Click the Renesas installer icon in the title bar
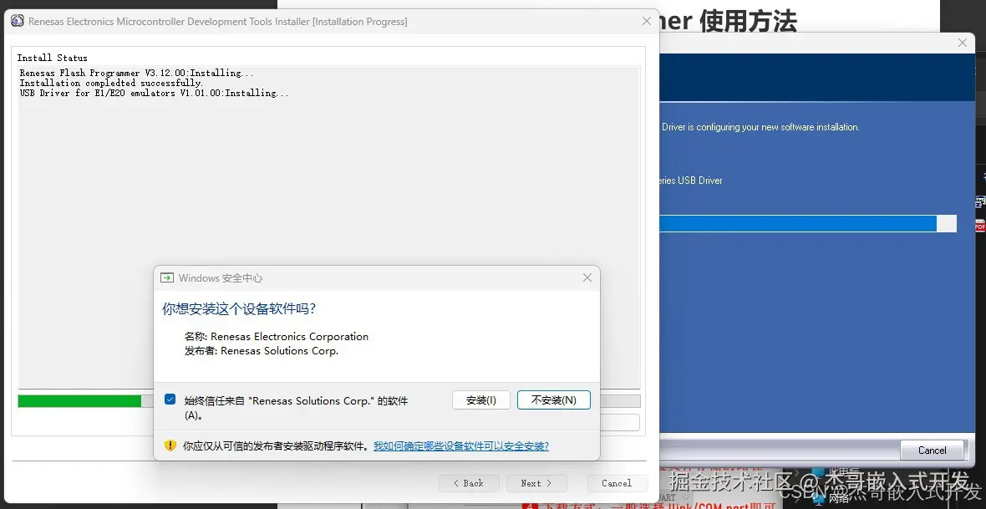Screen dimensions: 986x509 point(18,21)
